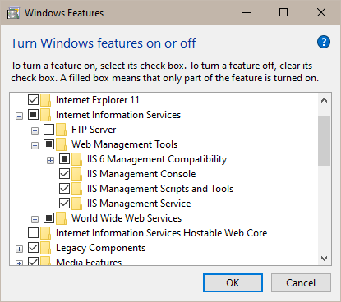Expand the World Wide Web Services node

(35, 219)
